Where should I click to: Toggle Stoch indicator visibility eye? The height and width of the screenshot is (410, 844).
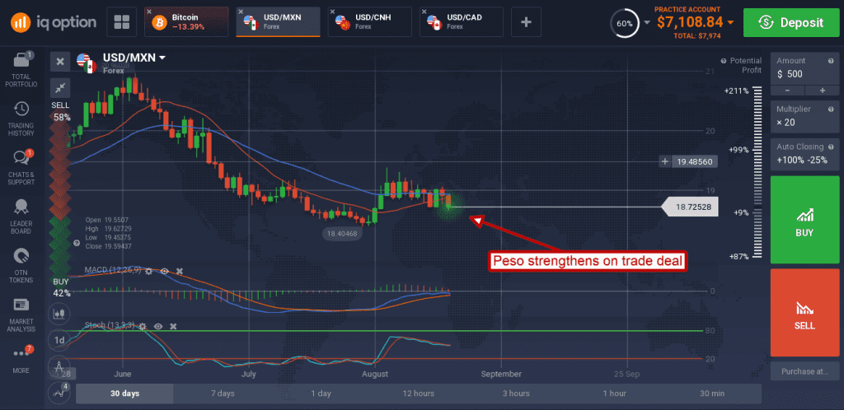tap(158, 326)
